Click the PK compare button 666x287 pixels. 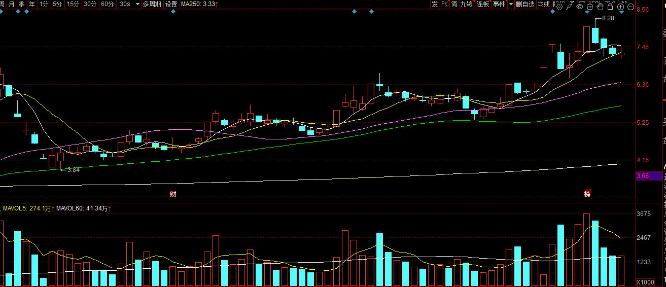tap(444, 4)
